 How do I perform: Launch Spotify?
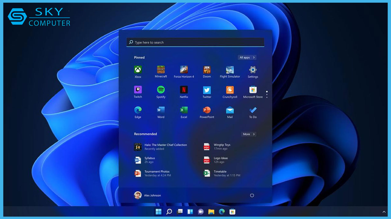point(161,92)
